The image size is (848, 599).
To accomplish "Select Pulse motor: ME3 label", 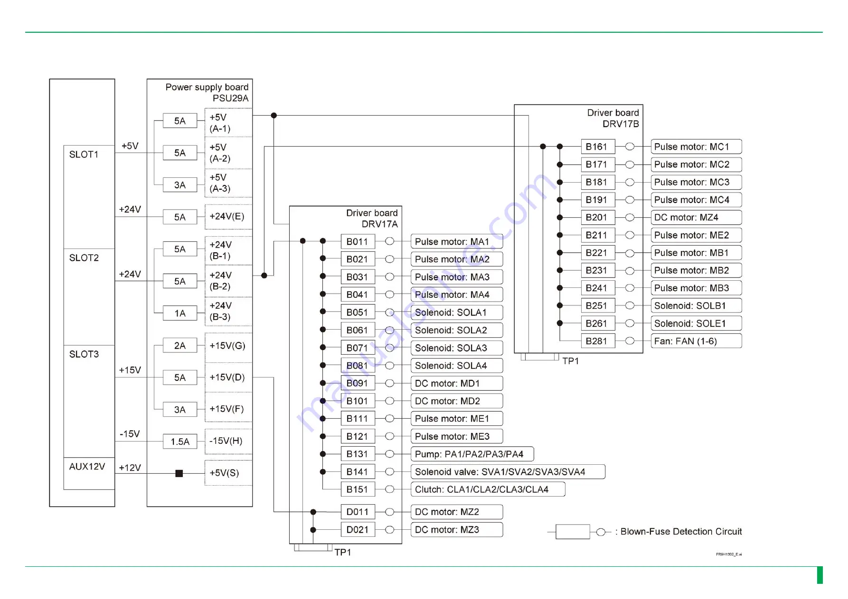I will (x=452, y=436).
